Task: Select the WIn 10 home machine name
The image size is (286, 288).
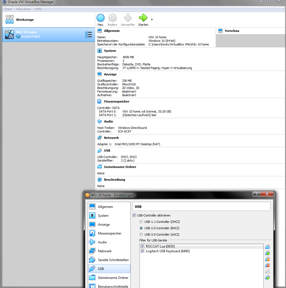Action: [26, 32]
